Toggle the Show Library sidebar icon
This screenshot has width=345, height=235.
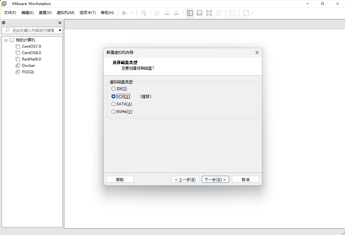[190, 13]
